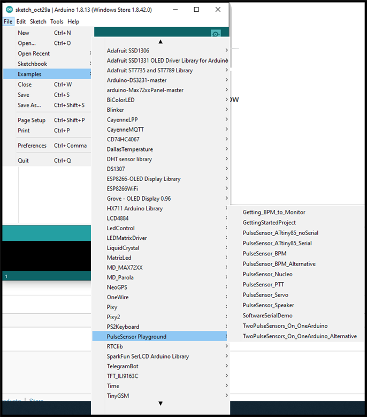Open ESP8266-OLED Display Library entry
This screenshot has width=367, height=417.
(x=161, y=179)
